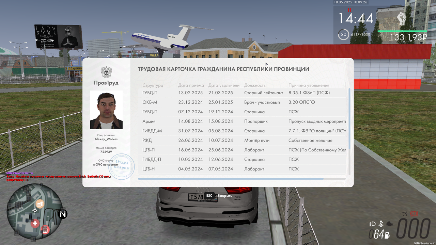Click the money balance 133 193₽
This screenshot has height=245, width=436.
point(408,37)
